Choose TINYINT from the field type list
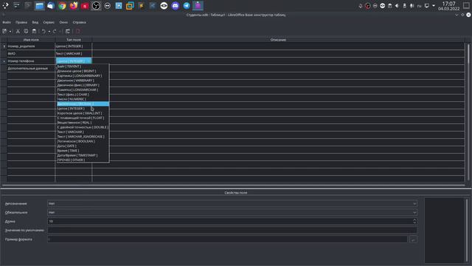This screenshot has width=472, height=266. pyautogui.click(x=83, y=66)
